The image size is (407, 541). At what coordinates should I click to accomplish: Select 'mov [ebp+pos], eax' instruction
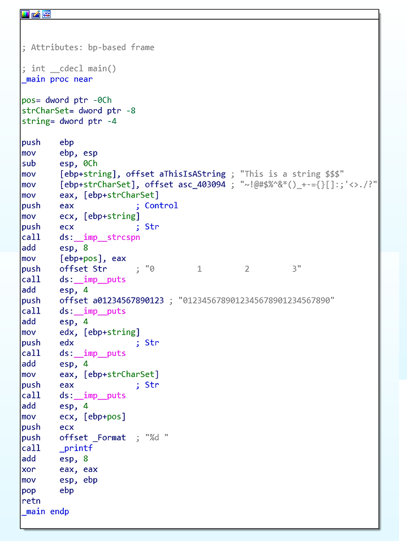(73, 259)
